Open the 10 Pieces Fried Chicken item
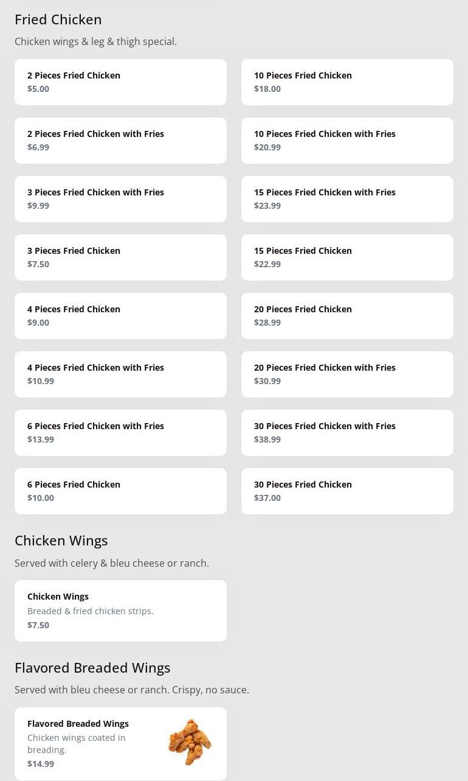Image resolution: width=468 pixels, height=781 pixels. tap(347, 82)
